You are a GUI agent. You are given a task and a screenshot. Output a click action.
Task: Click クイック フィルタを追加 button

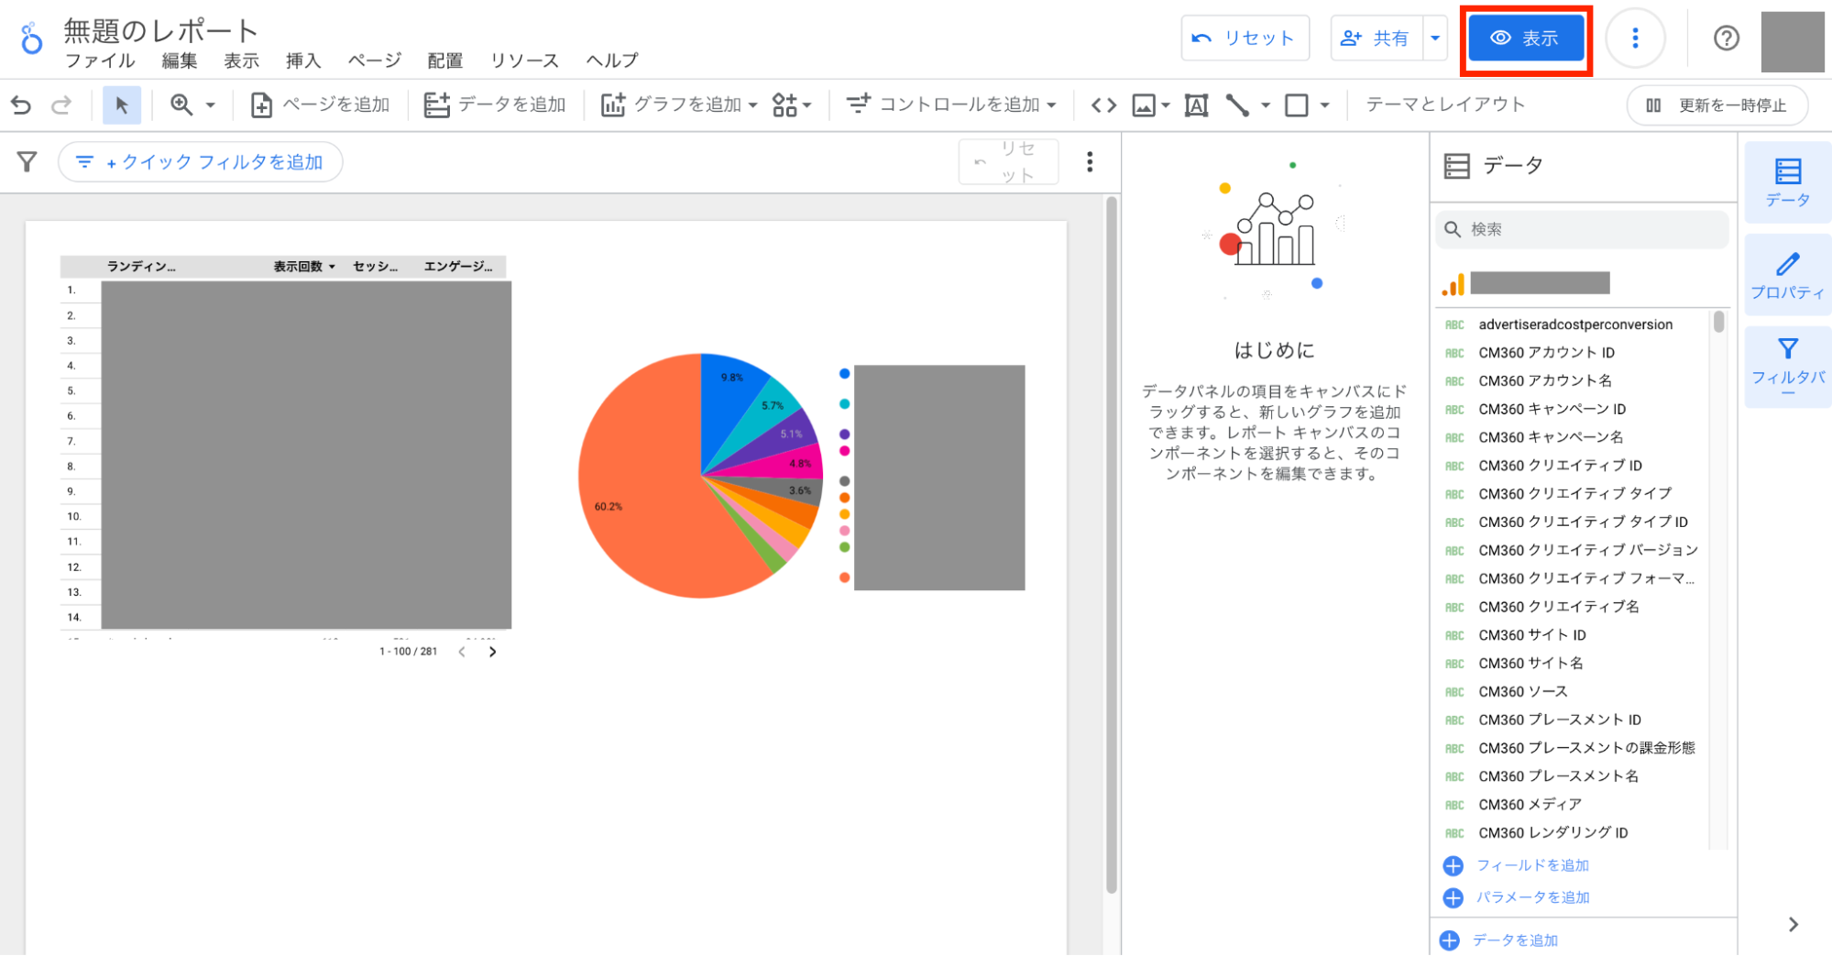[200, 162]
